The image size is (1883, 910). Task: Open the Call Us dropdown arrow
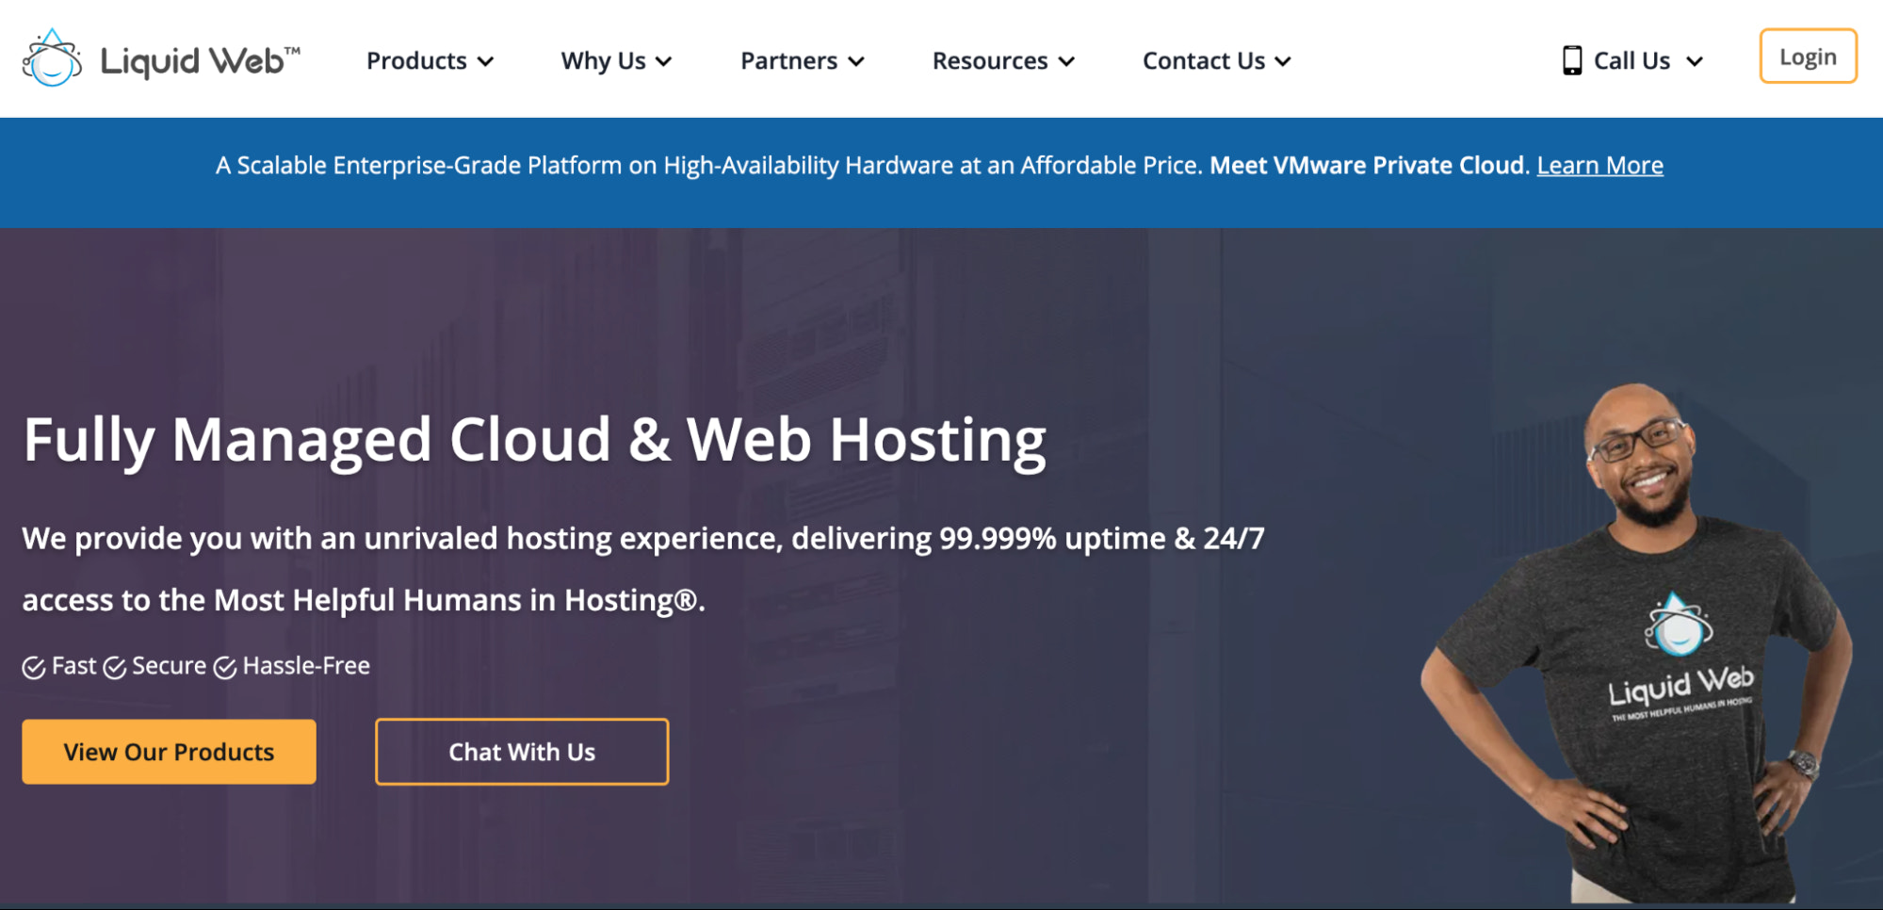pos(1695,62)
